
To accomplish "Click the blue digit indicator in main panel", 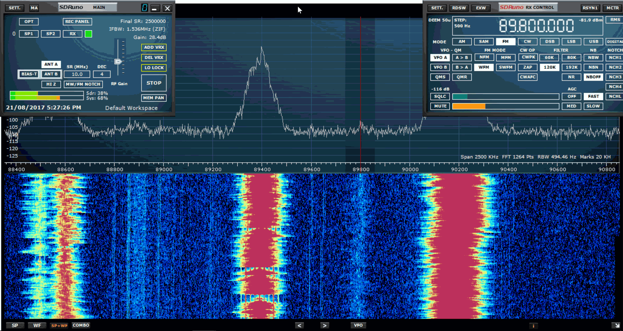I will [144, 8].
